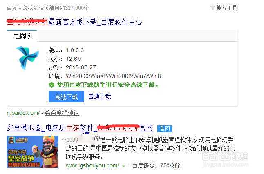264x174 pixels.
Task: Click the funnel filter icon beside 搜索工具
Action: pyautogui.click(x=213, y=8)
